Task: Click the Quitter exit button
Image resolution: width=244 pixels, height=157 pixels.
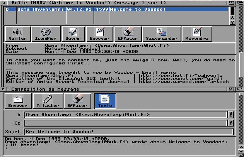Action: (x=18, y=34)
